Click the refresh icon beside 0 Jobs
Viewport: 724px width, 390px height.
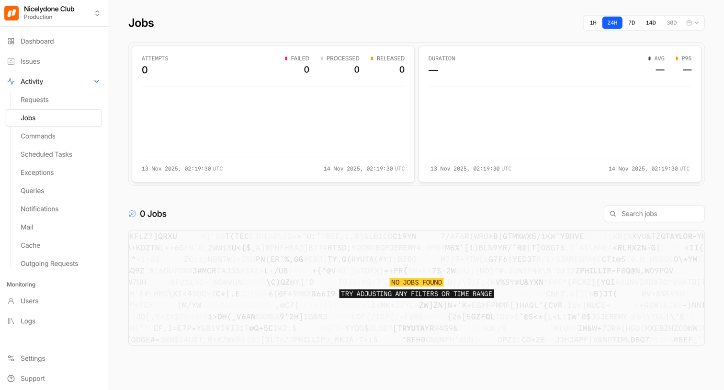132,214
